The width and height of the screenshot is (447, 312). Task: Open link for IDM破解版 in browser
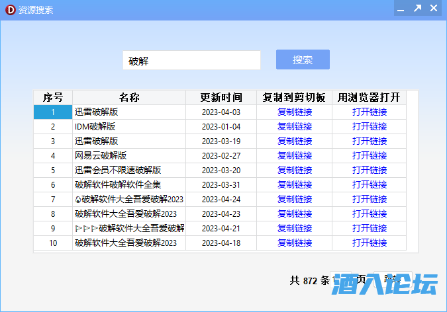pos(370,127)
